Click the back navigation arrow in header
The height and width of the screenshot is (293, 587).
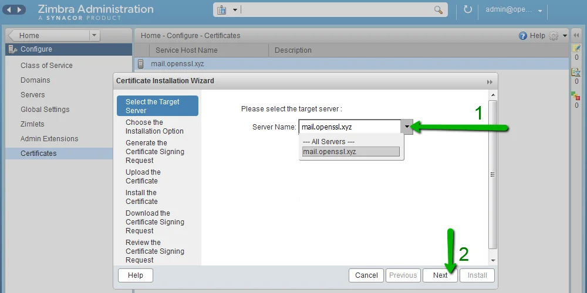pyautogui.click(x=9, y=10)
